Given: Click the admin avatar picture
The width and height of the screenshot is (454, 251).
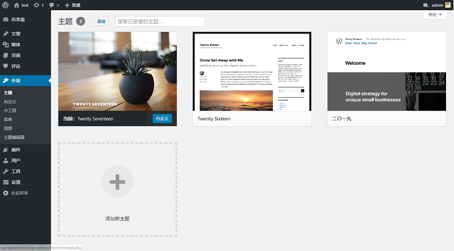Looking at the screenshot, I should tap(448, 5).
